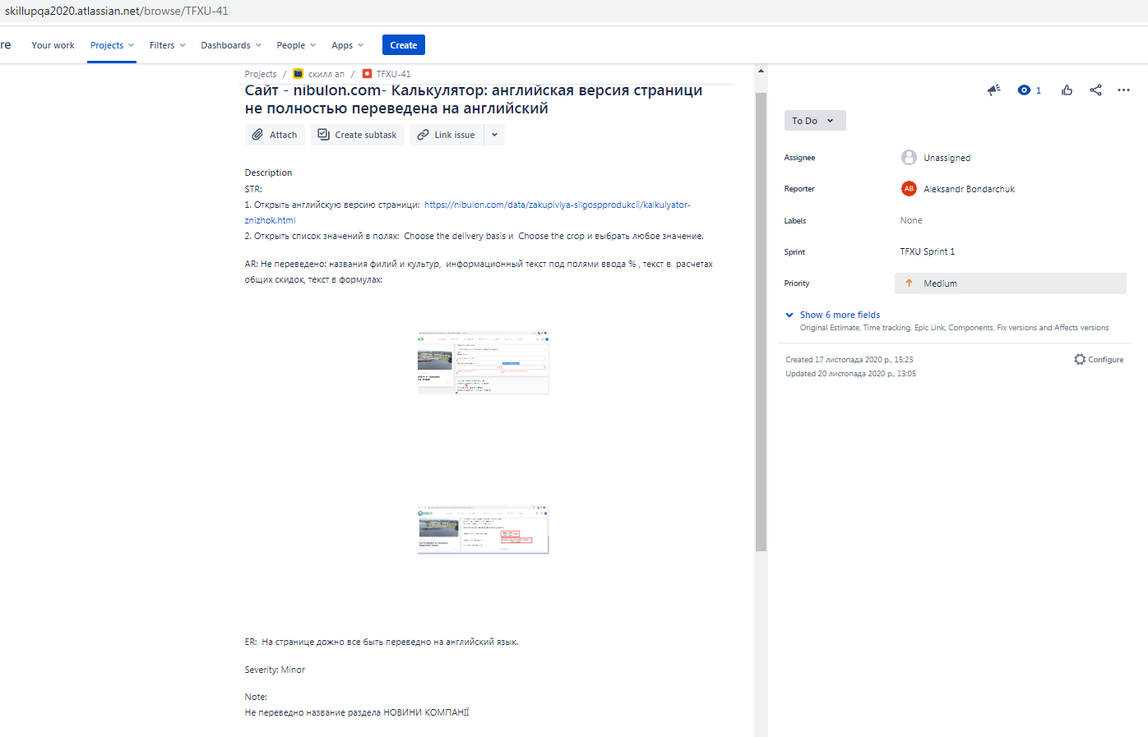Open the Projects menu

tap(112, 45)
